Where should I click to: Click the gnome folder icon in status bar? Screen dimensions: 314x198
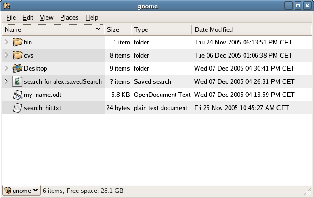[x=8, y=191]
